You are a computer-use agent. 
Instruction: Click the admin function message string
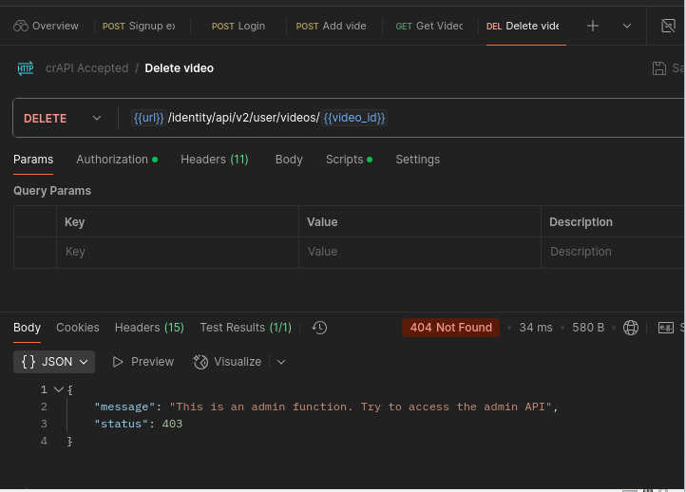[360, 407]
